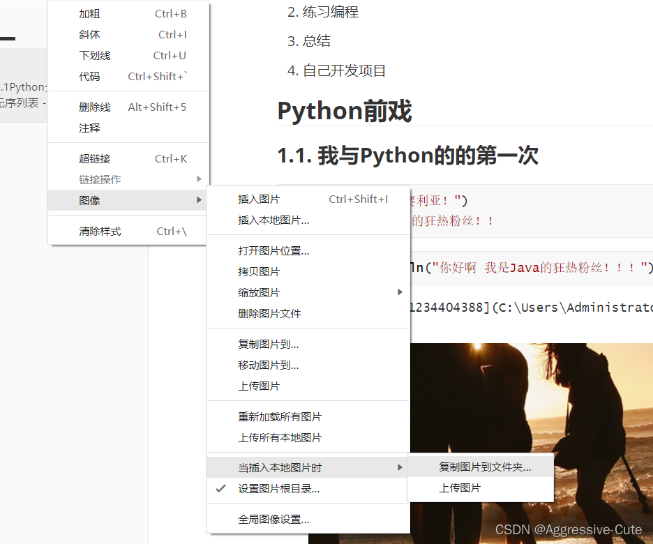Choose 拷贝图片 copy image

308,271
